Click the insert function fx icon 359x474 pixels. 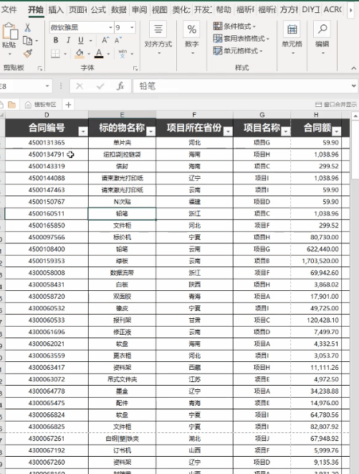pos(120,86)
